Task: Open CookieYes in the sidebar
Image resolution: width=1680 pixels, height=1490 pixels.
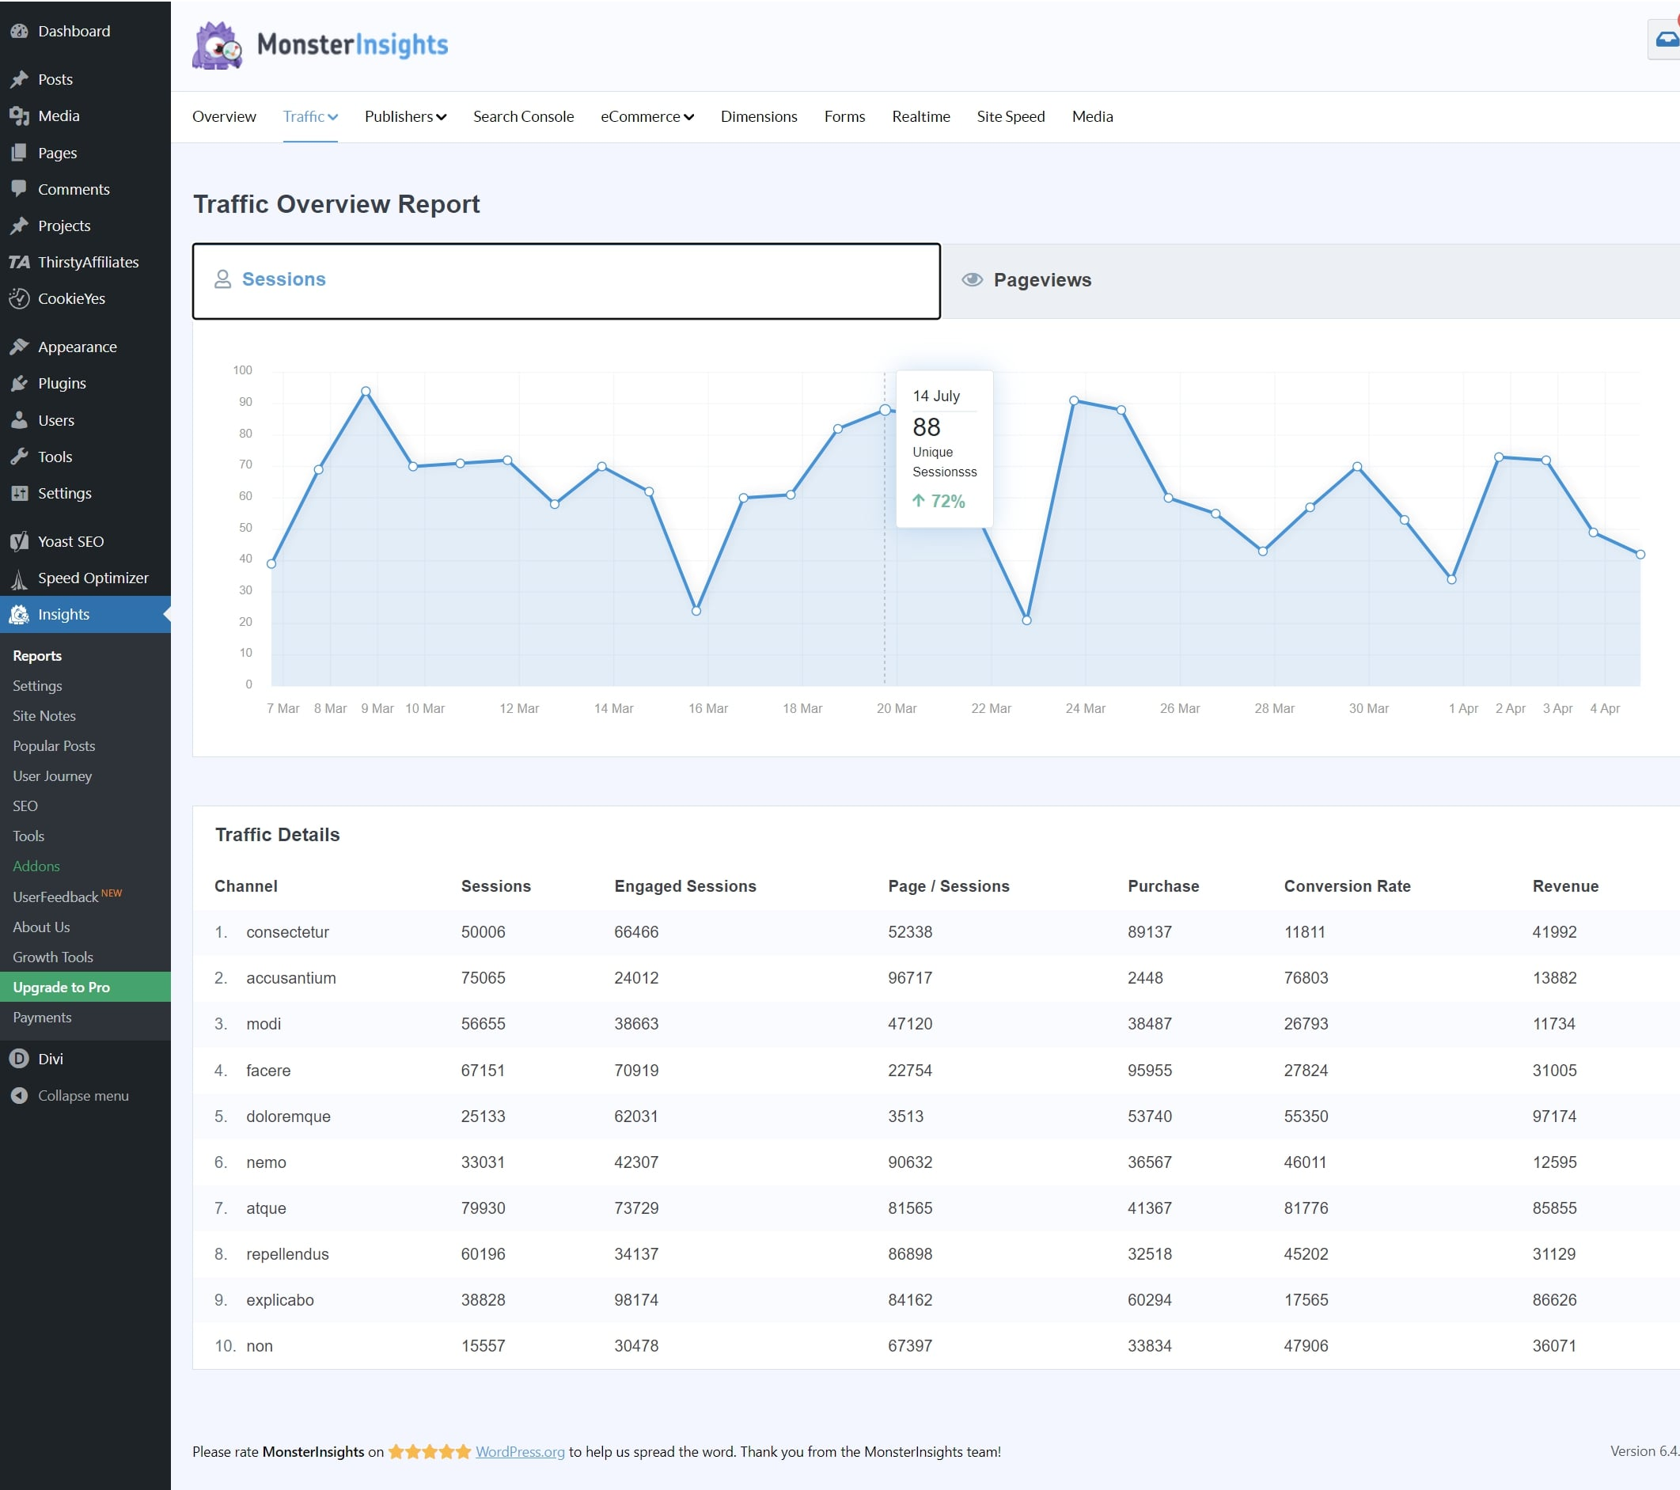Action: (71, 298)
